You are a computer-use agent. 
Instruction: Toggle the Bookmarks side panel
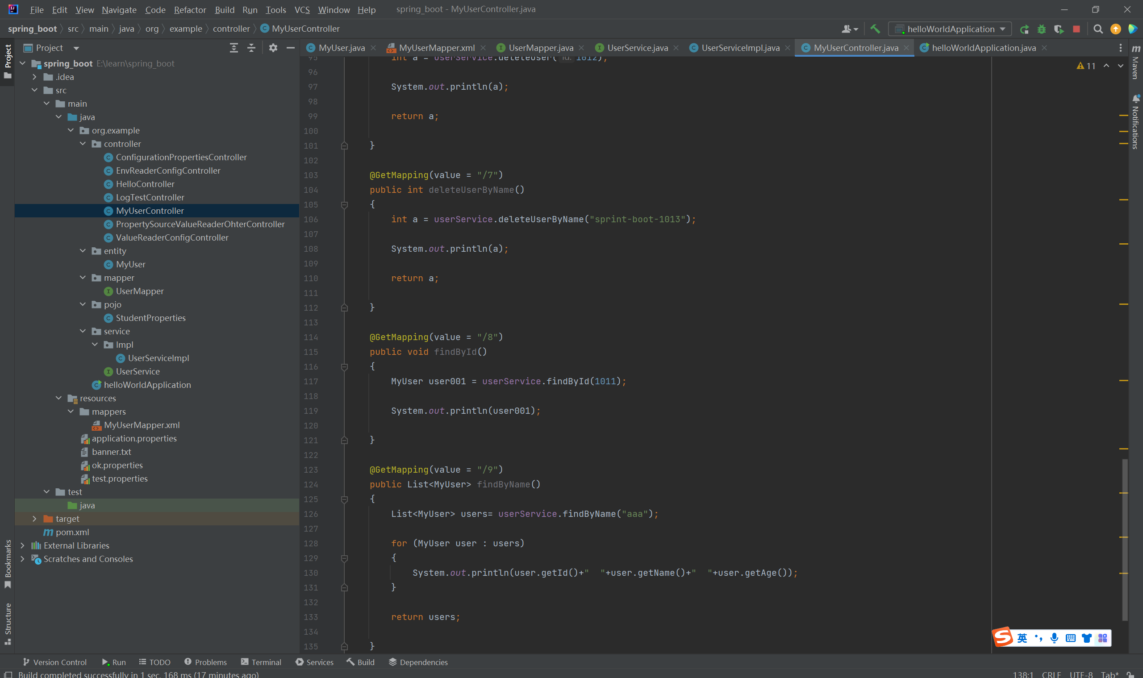tap(8, 563)
